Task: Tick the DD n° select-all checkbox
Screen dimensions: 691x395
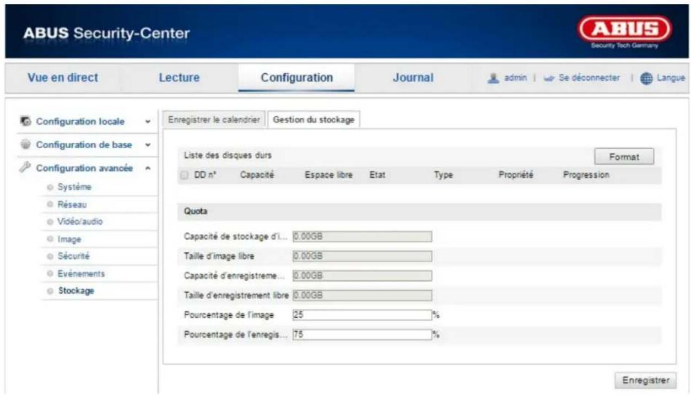Action: pos(185,175)
